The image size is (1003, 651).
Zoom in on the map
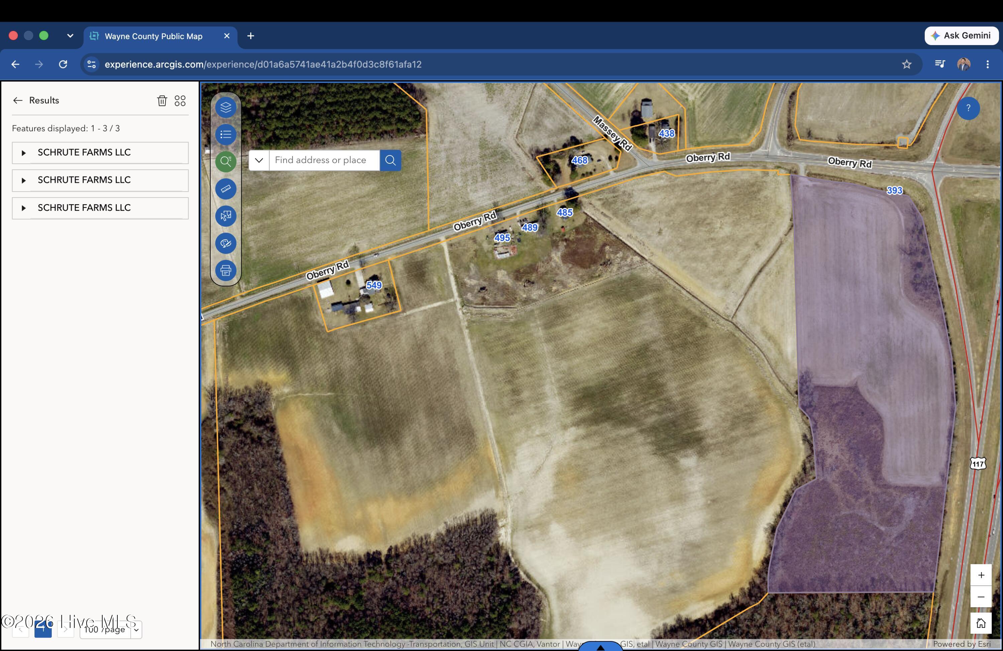click(x=981, y=575)
